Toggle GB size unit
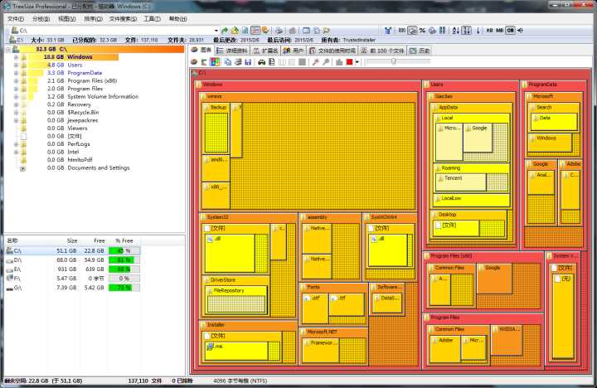Image resolution: width=597 pixels, height=388 pixels. tap(510, 31)
